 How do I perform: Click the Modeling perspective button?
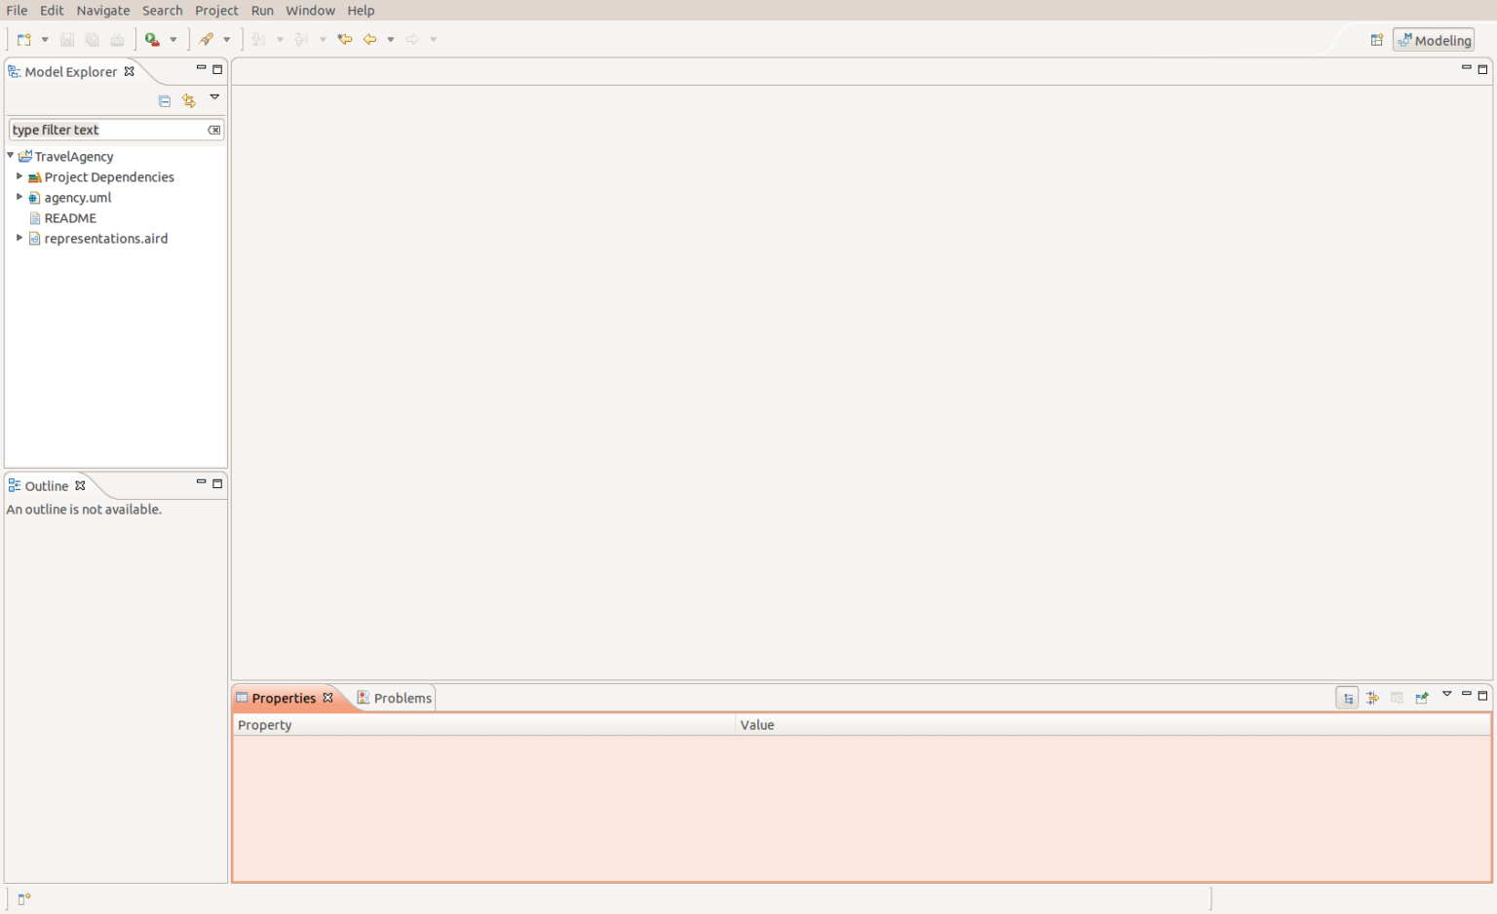tap(1433, 40)
